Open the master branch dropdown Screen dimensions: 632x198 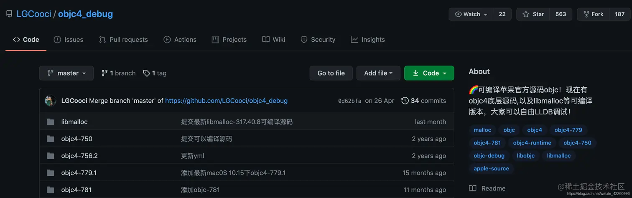point(66,73)
